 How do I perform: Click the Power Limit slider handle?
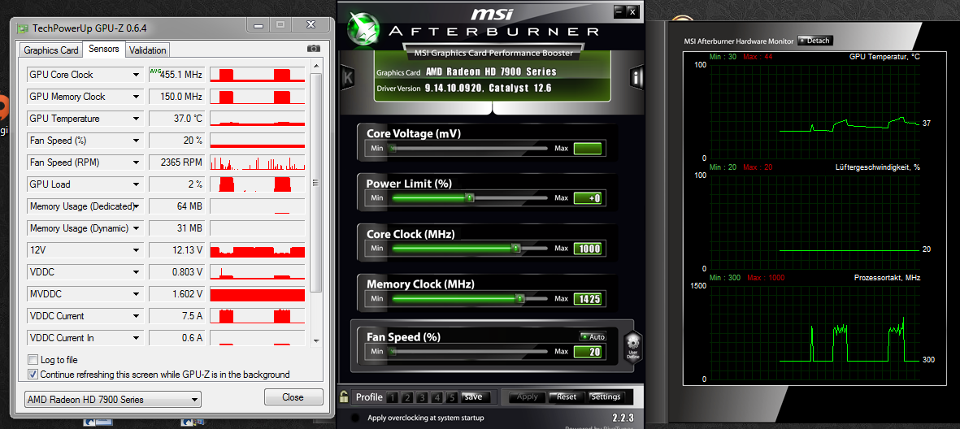point(470,198)
